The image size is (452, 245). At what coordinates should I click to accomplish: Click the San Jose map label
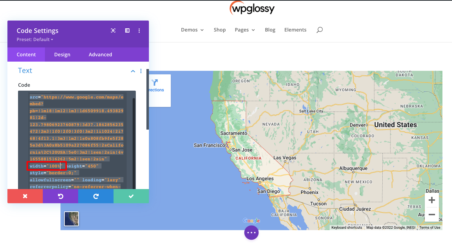243,150
